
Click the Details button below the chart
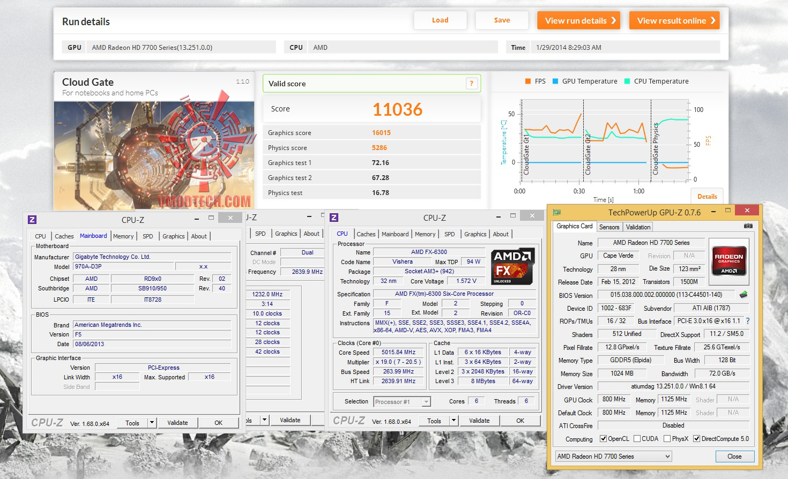pyautogui.click(x=707, y=197)
